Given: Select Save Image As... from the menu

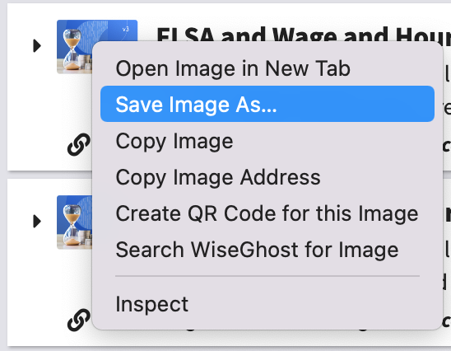Looking at the screenshot, I should coord(267,104).
